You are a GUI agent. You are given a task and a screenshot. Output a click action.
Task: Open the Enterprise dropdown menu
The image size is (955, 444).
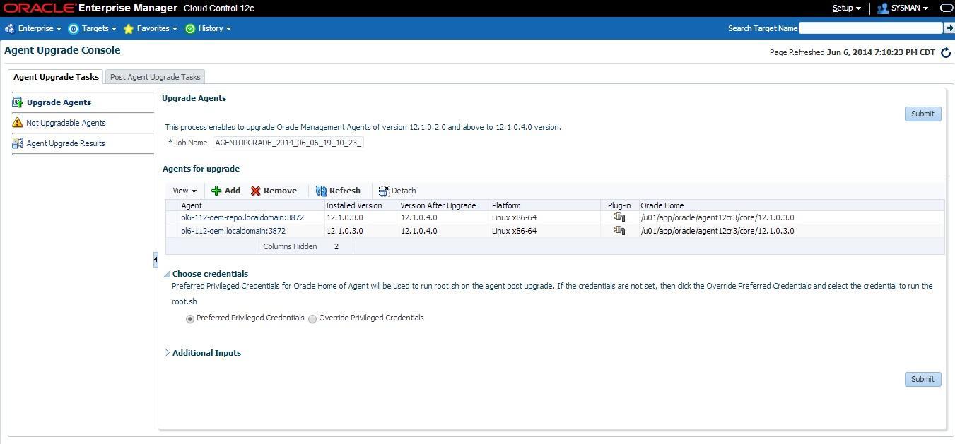(x=40, y=29)
